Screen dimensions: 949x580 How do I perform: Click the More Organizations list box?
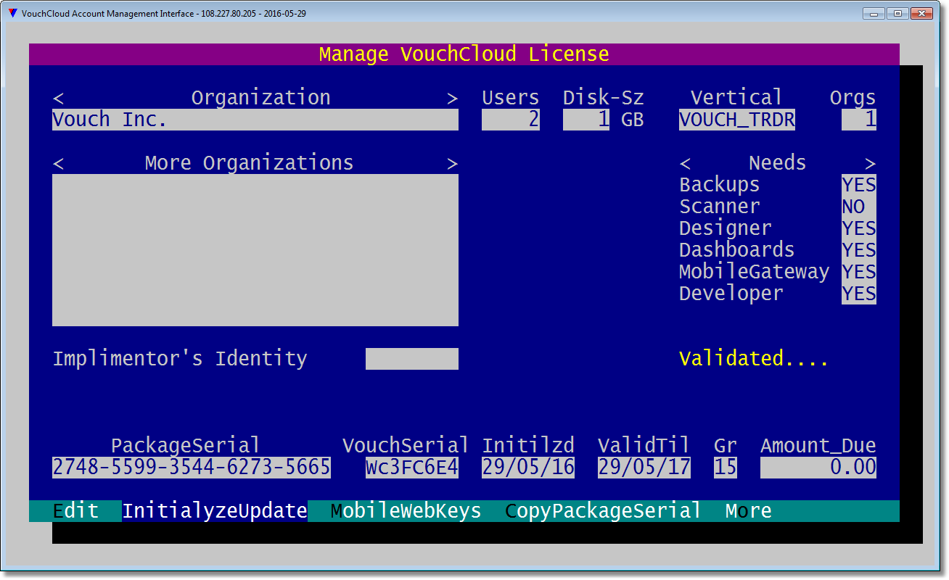[255, 250]
